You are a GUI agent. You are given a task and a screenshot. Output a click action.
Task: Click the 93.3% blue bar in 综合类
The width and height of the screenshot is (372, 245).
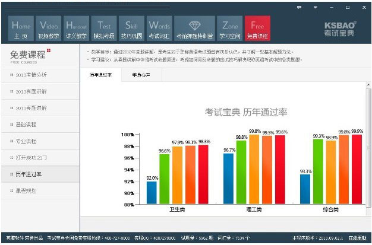[305, 189]
